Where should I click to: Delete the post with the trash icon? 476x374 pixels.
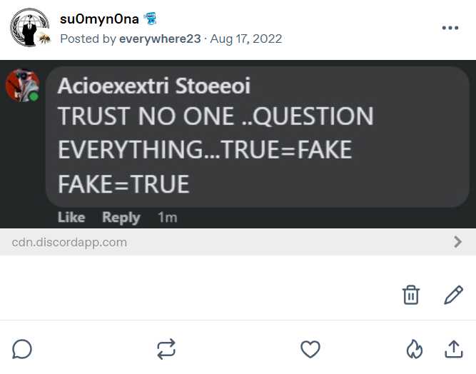[411, 295]
